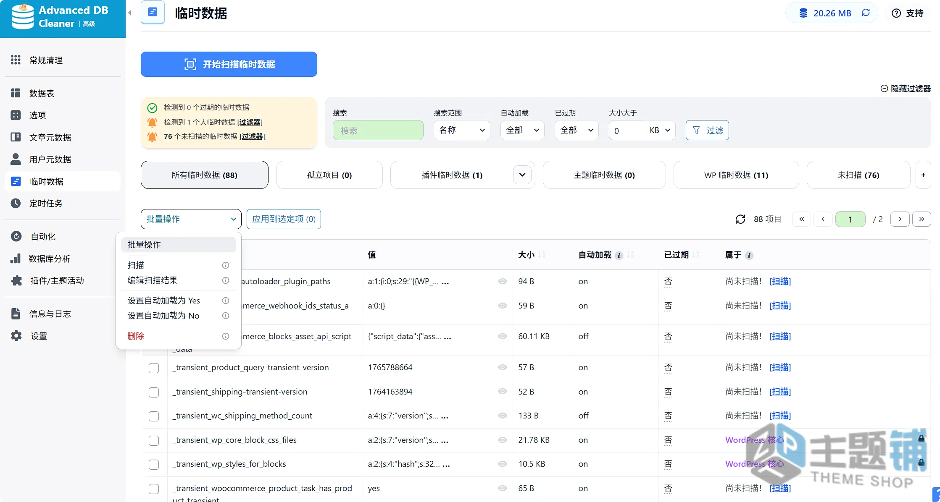Click 应用到选定项 (0) button
The height and width of the screenshot is (502, 940).
tap(284, 219)
